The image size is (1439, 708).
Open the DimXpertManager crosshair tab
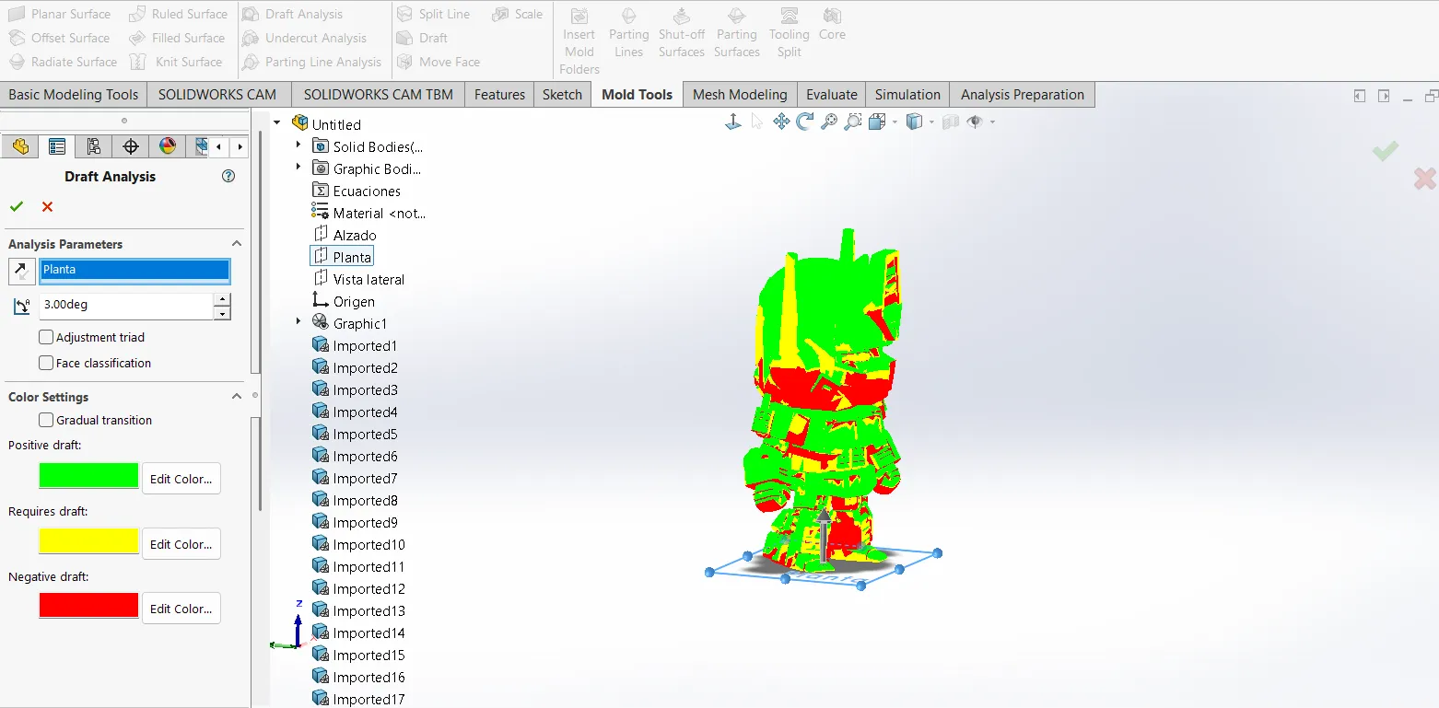click(x=130, y=146)
